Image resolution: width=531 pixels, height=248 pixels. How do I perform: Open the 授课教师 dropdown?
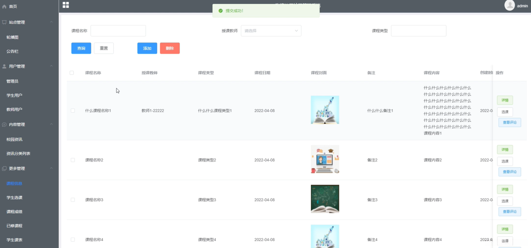click(x=271, y=31)
